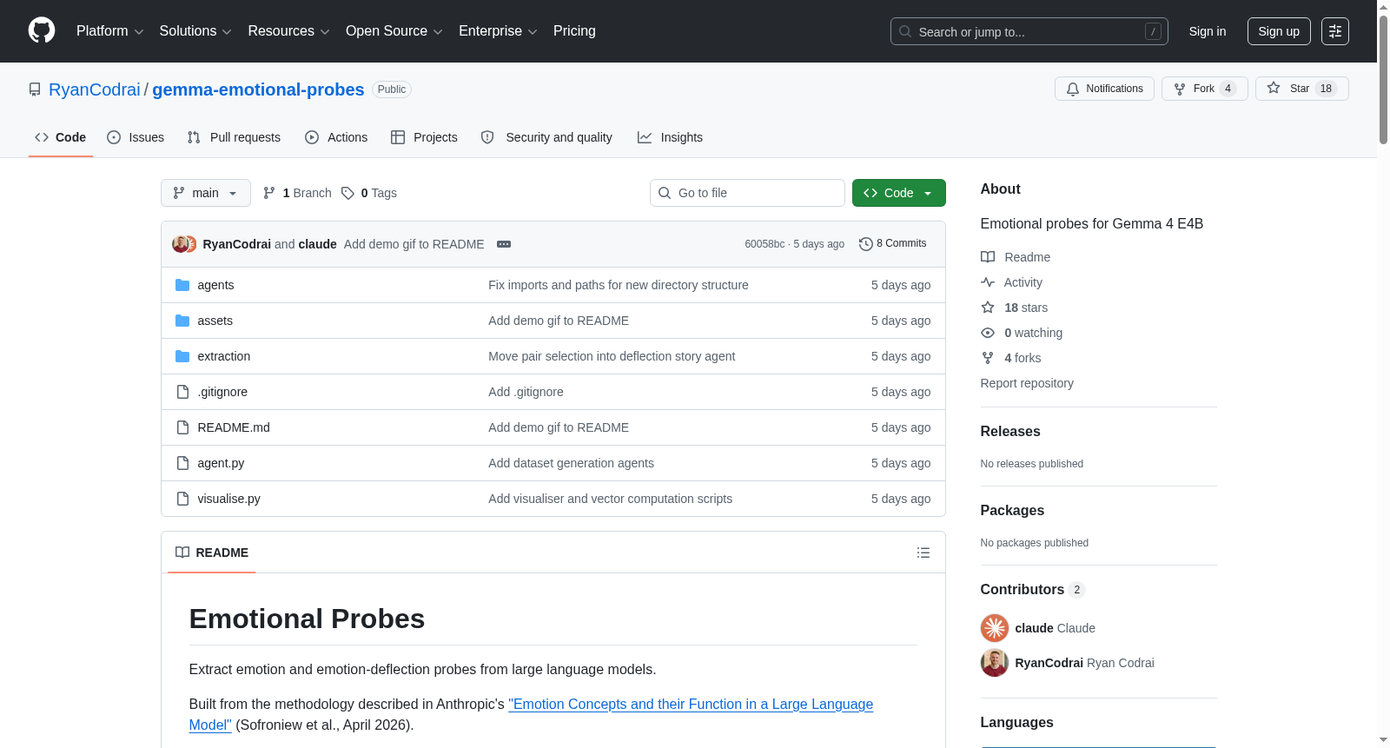1390x748 pixels.
Task: Open the 1 Branch link
Action: click(x=297, y=193)
